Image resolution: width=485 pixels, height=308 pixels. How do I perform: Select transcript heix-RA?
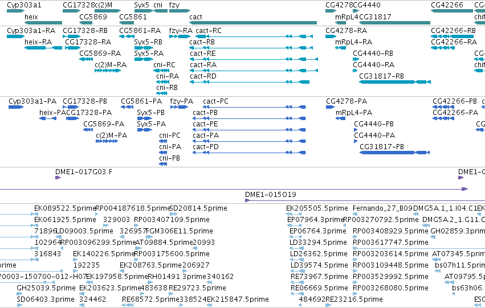click(x=38, y=42)
